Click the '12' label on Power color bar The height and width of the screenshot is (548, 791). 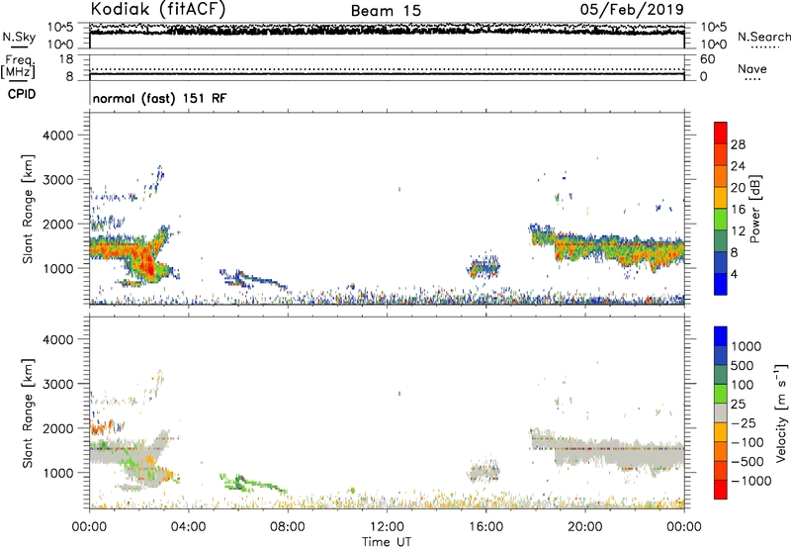(738, 231)
